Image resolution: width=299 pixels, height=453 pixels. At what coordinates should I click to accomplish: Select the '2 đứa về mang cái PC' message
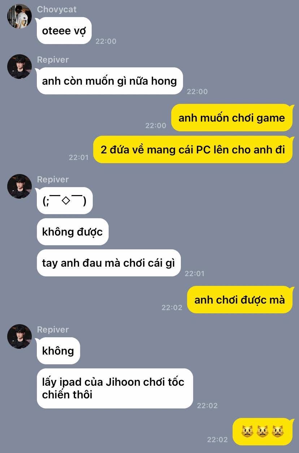click(x=192, y=149)
